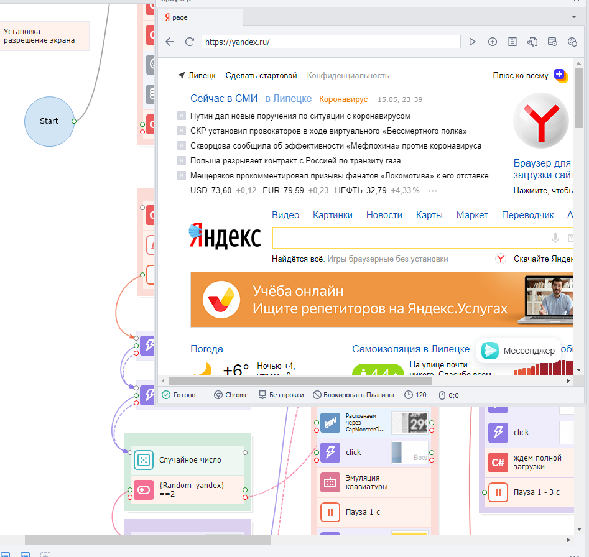Open the news about Польша gas transit contract

point(295,160)
